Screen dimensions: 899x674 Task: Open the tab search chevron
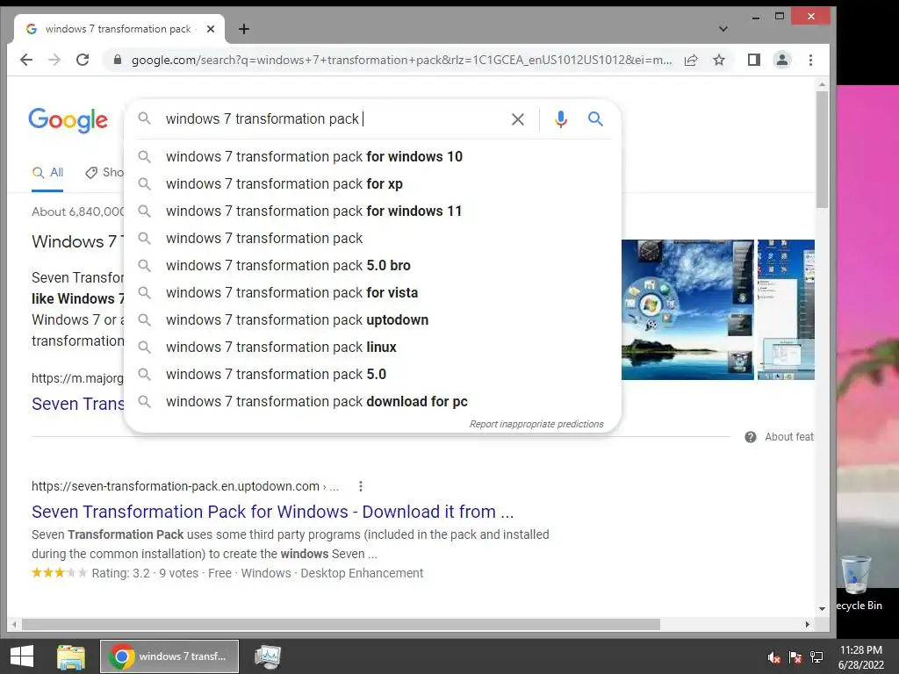(723, 29)
